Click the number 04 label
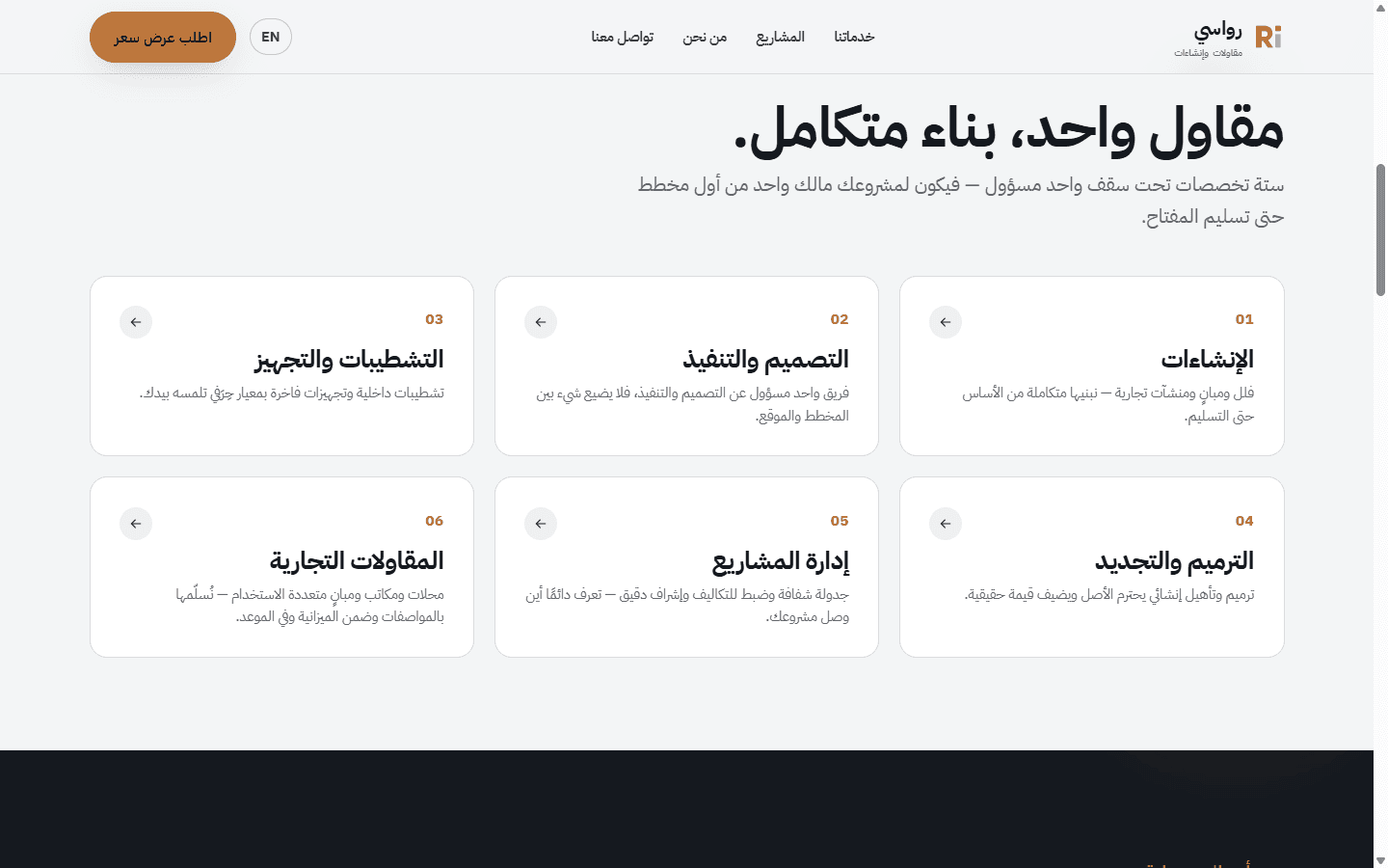This screenshot has width=1388, height=868. click(x=1244, y=521)
